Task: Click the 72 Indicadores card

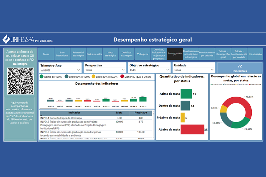Action: (x=240, y=68)
